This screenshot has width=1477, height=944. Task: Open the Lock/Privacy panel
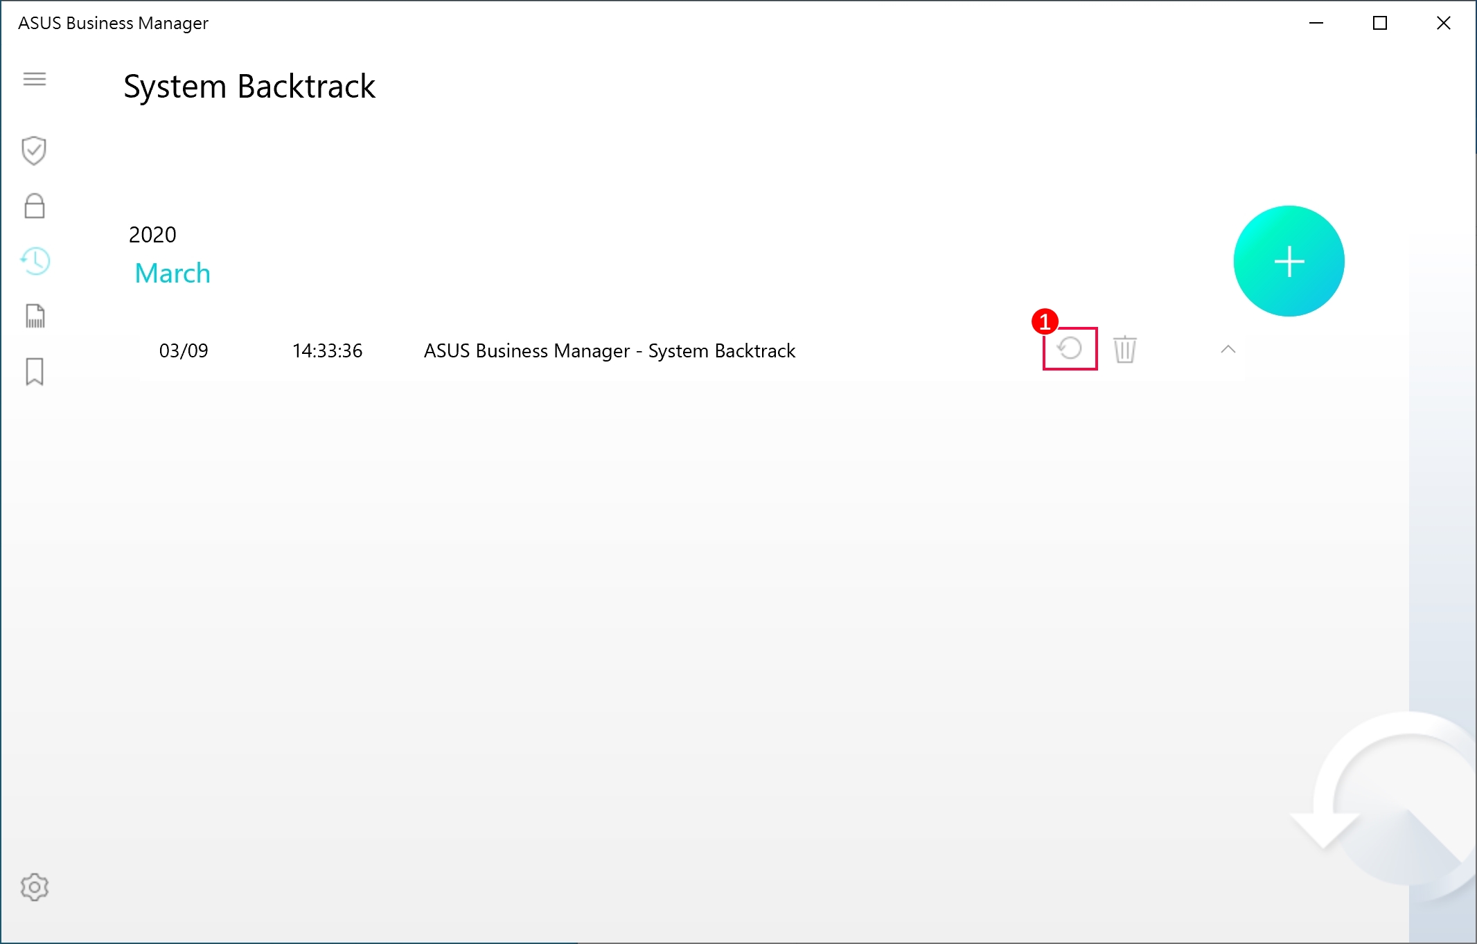(33, 204)
